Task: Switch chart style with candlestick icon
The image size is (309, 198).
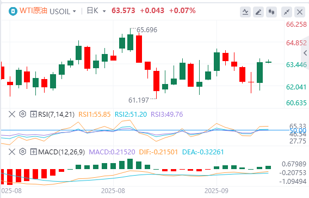Action: pos(271,12)
